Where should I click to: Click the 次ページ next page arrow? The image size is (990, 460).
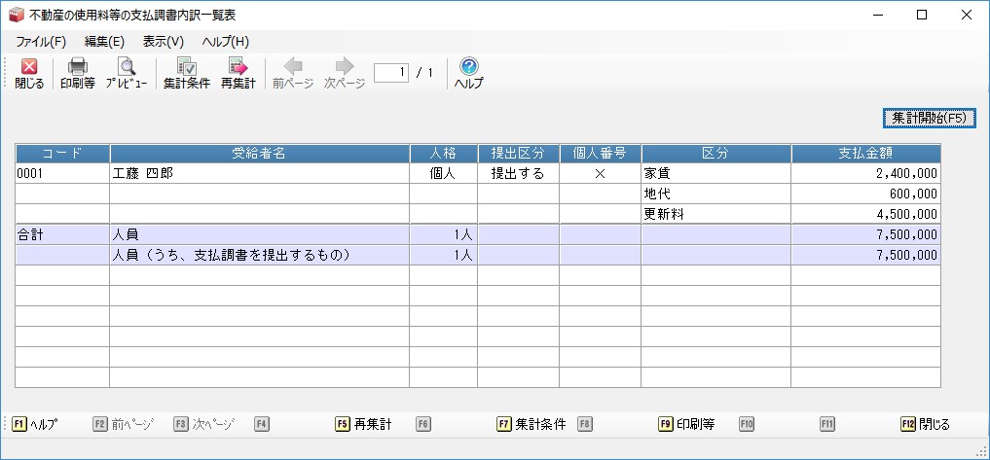coord(344,67)
